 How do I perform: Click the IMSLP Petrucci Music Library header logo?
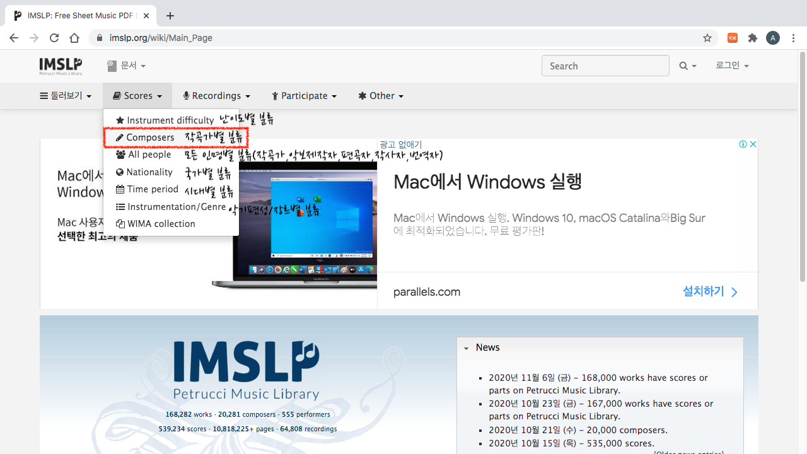(x=61, y=66)
